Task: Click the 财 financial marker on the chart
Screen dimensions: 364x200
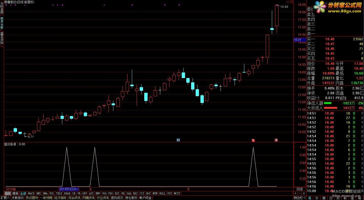Action: tap(178, 140)
